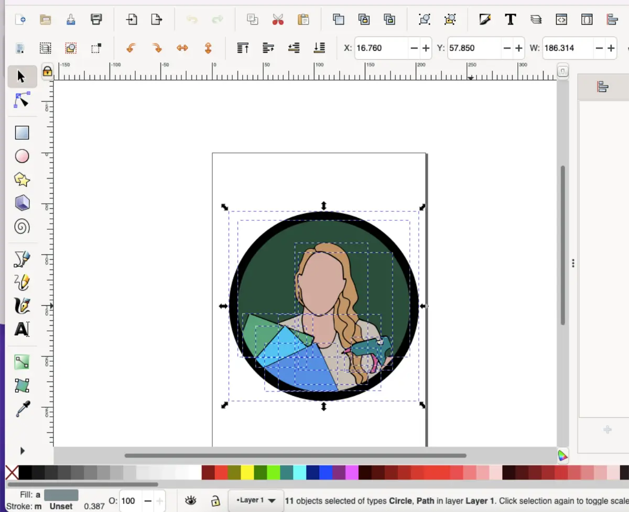
Task: Open the Text and Font dialog icon
Action: pos(511,20)
